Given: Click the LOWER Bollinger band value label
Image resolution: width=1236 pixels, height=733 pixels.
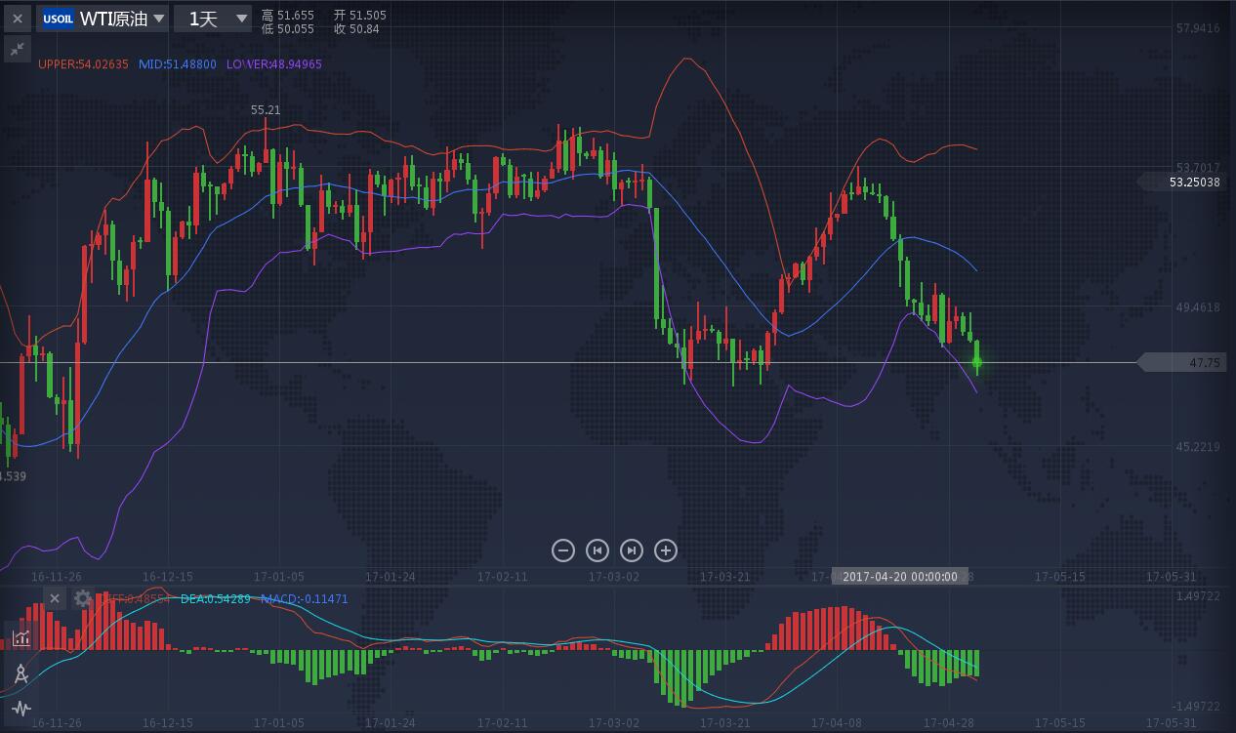Looking at the screenshot, I should pos(273,64).
